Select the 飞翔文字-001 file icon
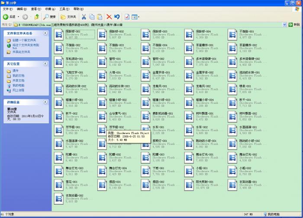 59,76
